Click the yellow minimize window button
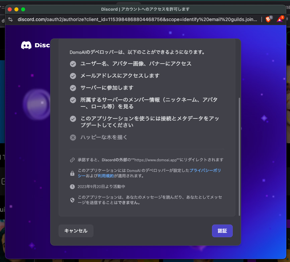 [x=16, y=9]
